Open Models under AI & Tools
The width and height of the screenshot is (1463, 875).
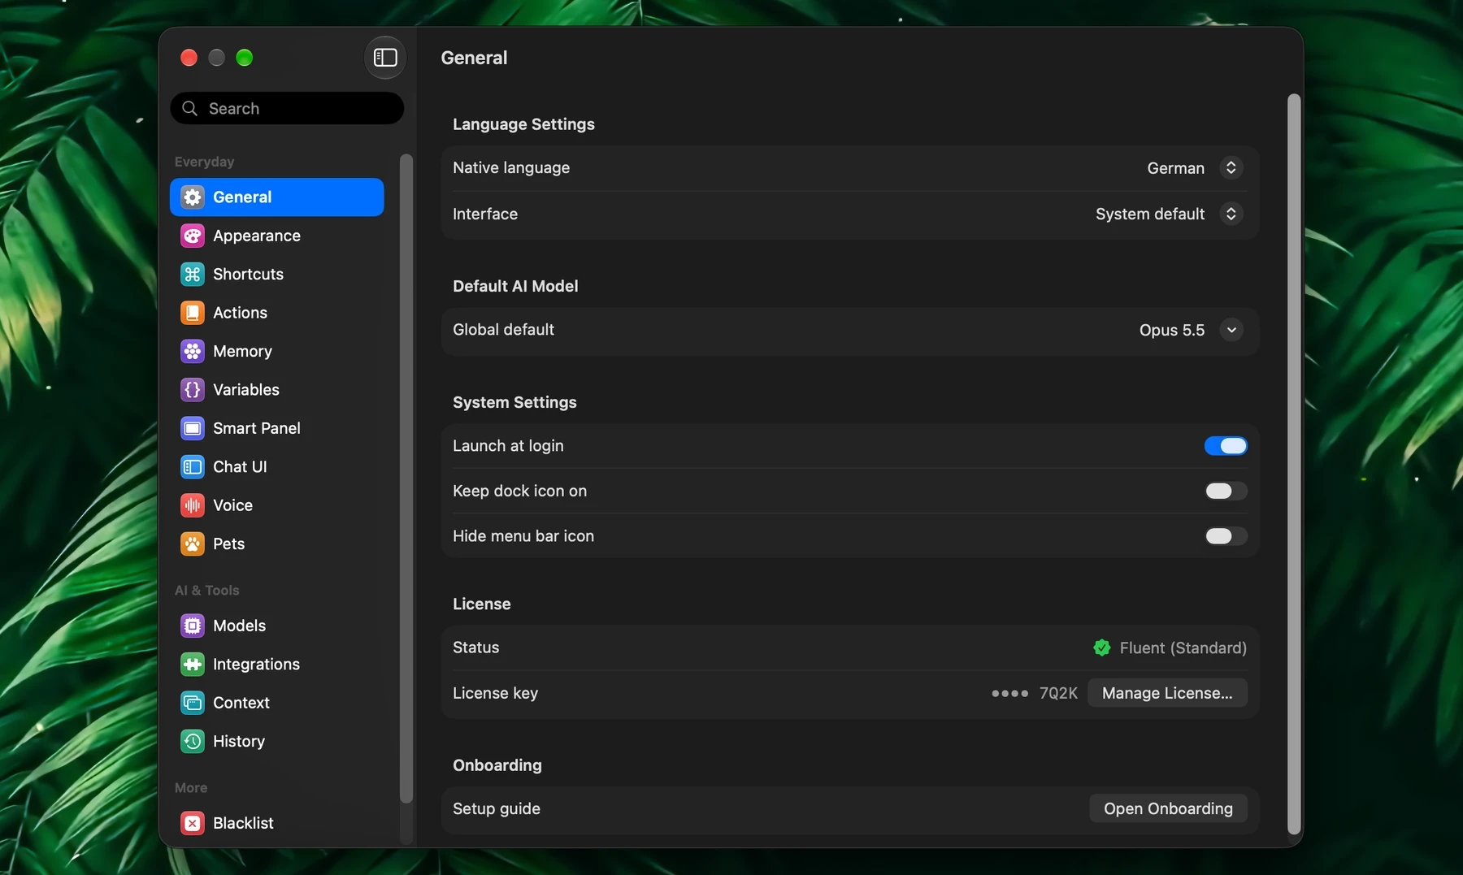[x=277, y=626]
